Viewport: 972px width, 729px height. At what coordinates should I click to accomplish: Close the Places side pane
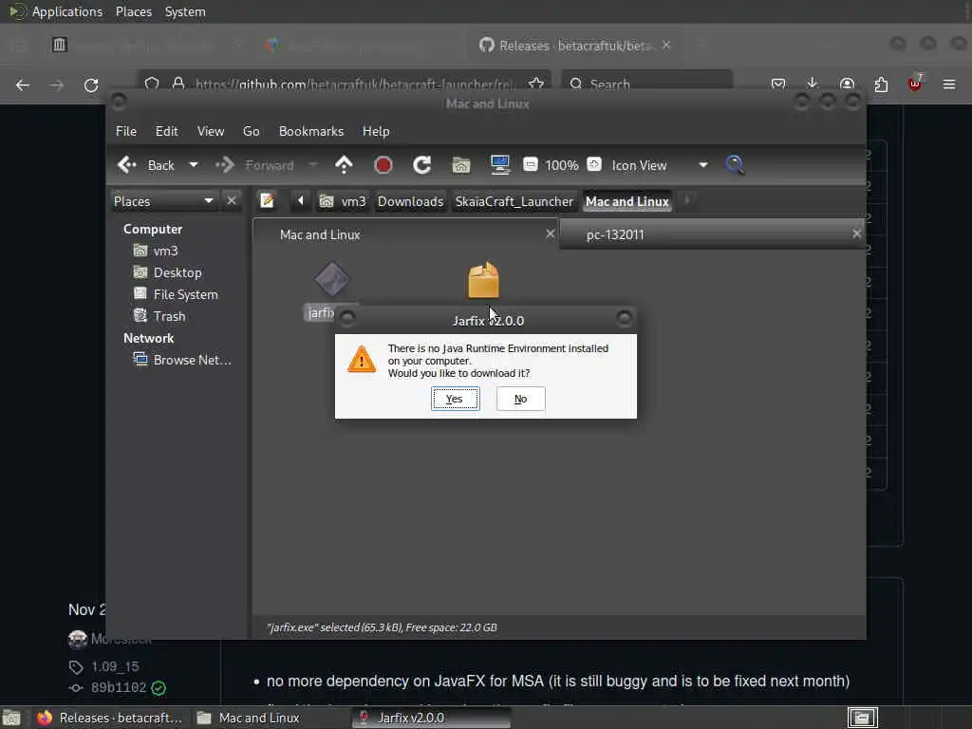[x=232, y=201]
